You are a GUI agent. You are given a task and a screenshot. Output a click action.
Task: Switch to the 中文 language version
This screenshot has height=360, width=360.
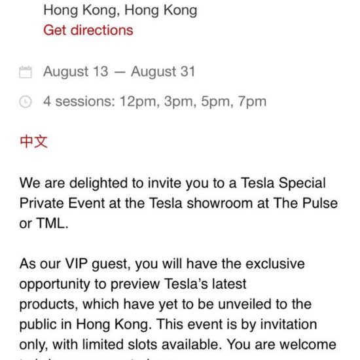click(x=34, y=141)
